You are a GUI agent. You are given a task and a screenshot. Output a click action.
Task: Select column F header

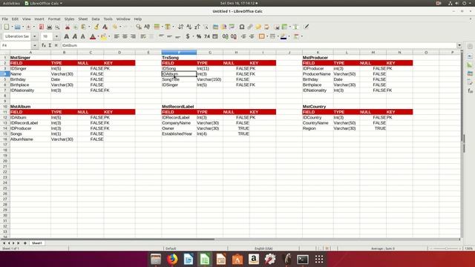179,53
